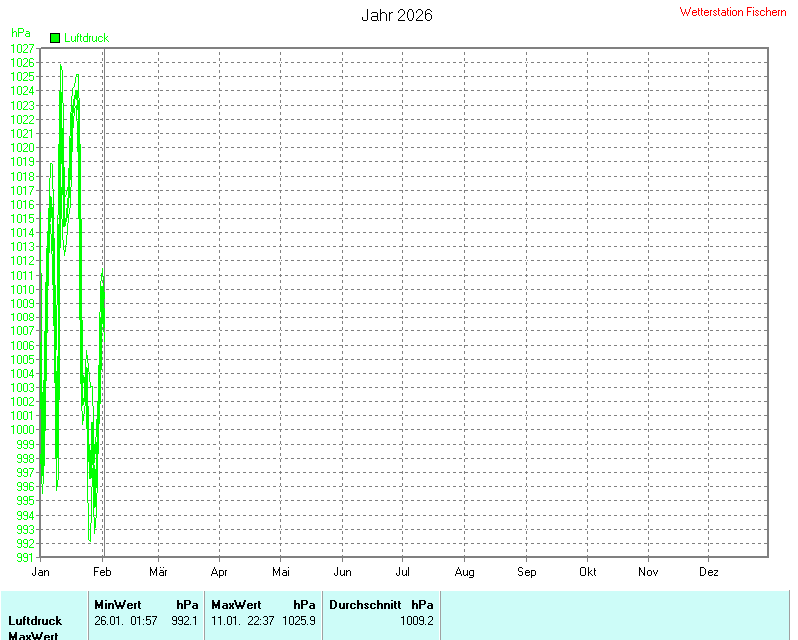The height and width of the screenshot is (640, 798).
Task: Open the Wetterstation Fischern link
Action: (732, 12)
